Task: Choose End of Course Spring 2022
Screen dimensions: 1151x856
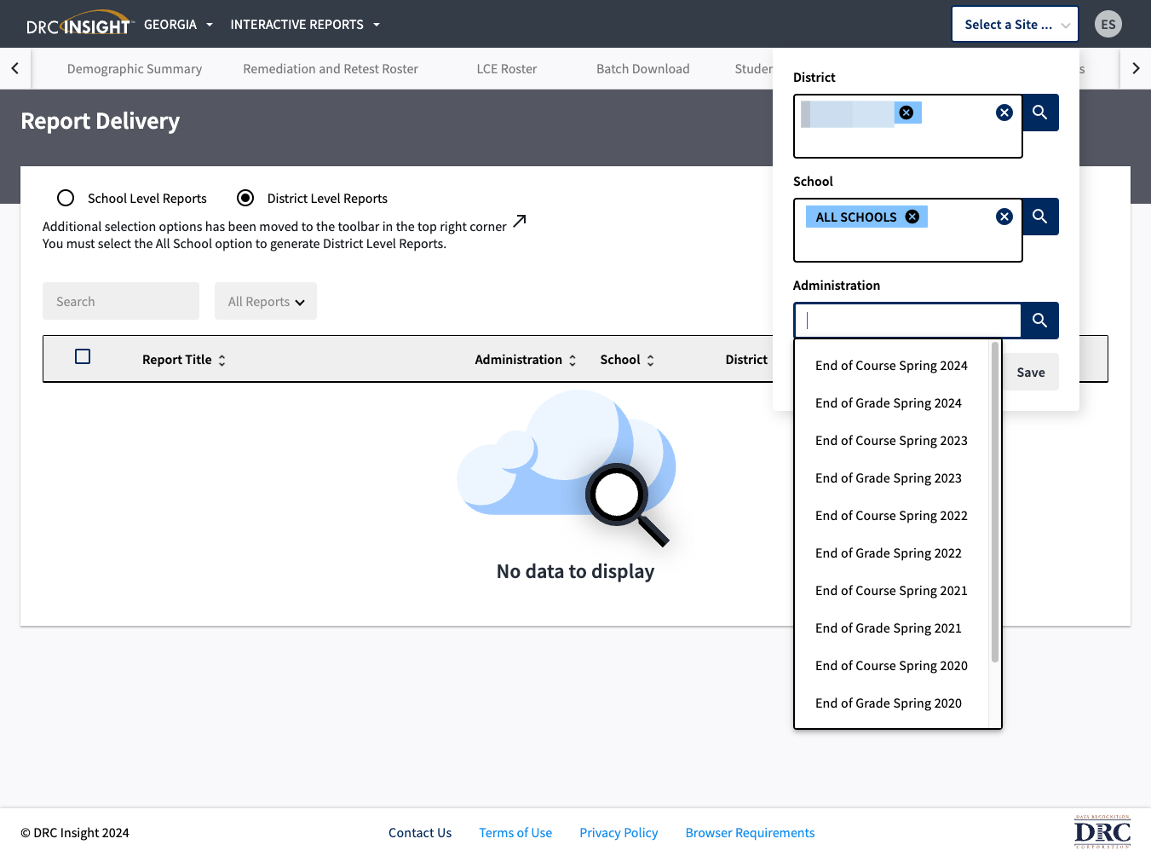Action: tap(891, 516)
